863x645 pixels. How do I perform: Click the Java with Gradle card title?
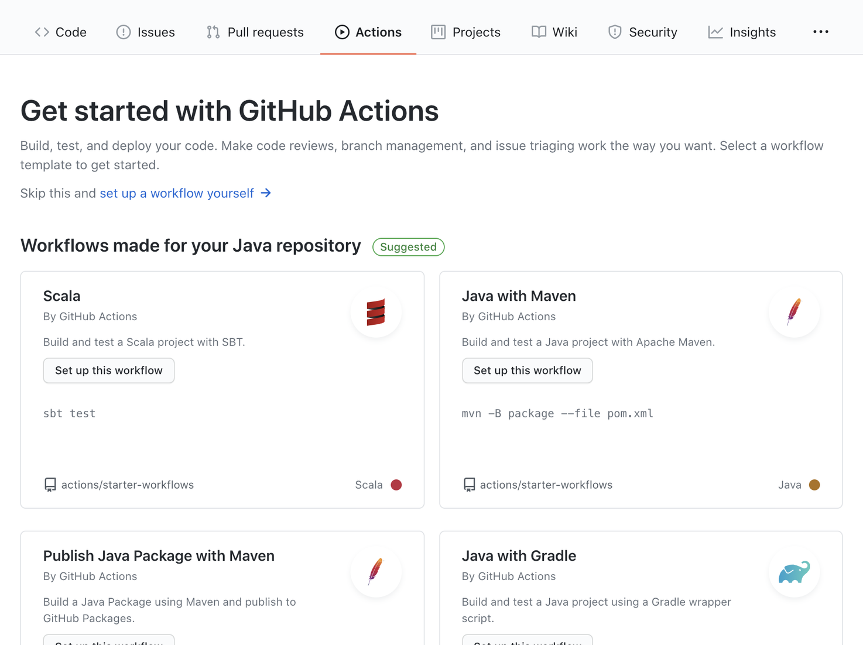coord(519,556)
